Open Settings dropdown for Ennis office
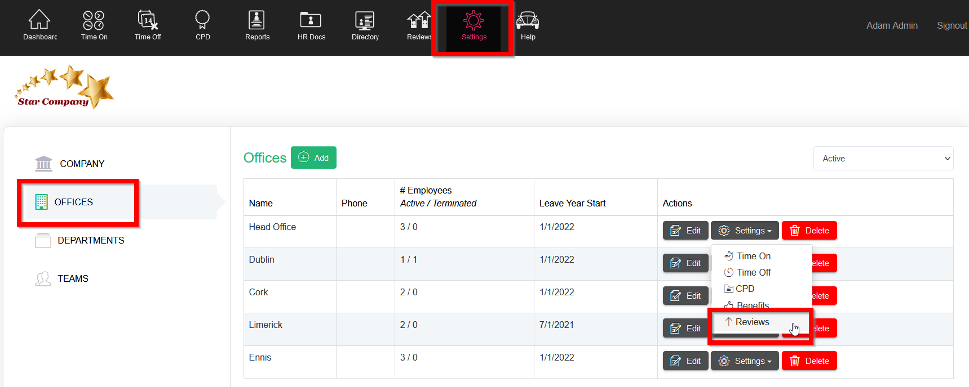Screen dimensions: 969x387 (745, 361)
